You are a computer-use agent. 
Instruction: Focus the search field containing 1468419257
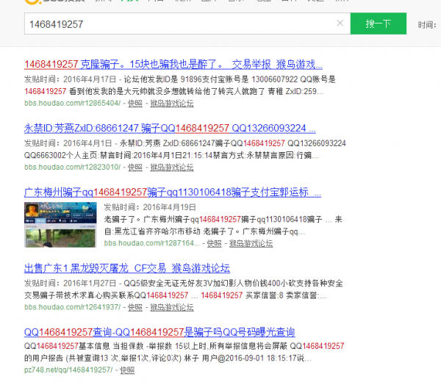(x=187, y=24)
